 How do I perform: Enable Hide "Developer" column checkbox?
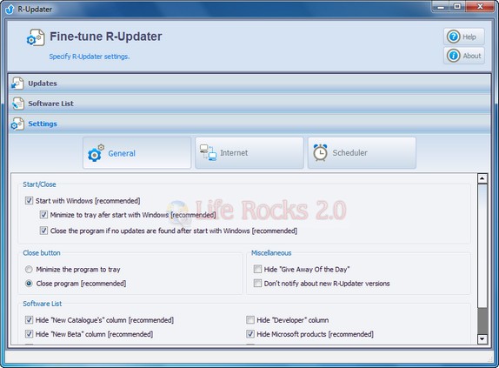(x=250, y=319)
